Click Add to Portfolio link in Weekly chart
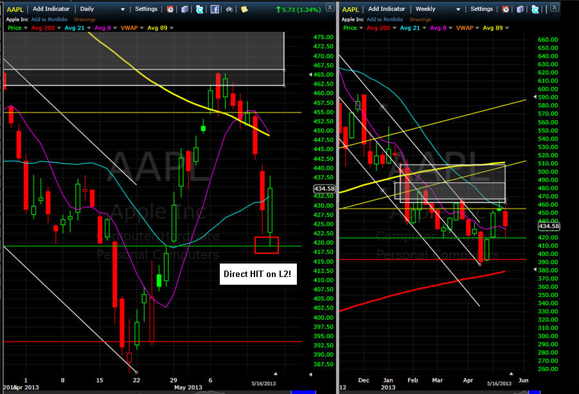 (x=384, y=19)
